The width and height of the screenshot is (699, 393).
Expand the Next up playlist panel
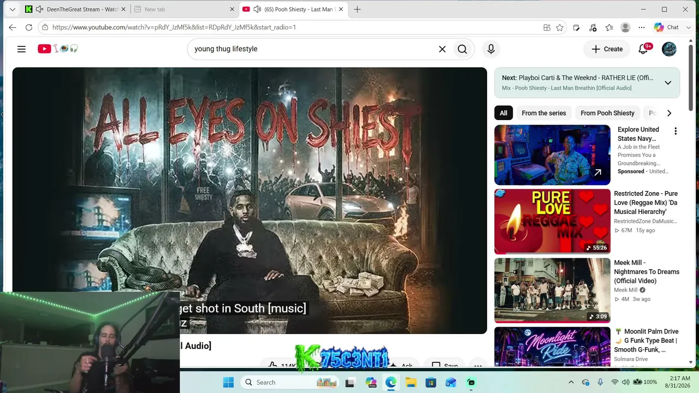click(668, 83)
